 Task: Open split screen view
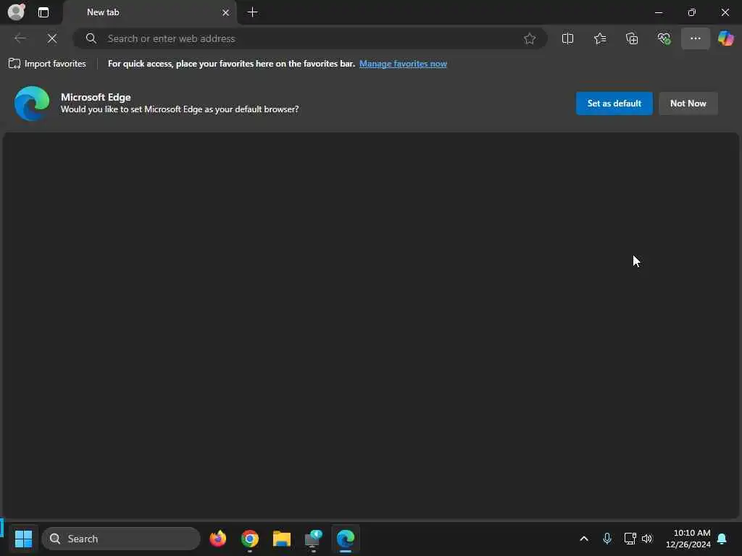tap(567, 38)
